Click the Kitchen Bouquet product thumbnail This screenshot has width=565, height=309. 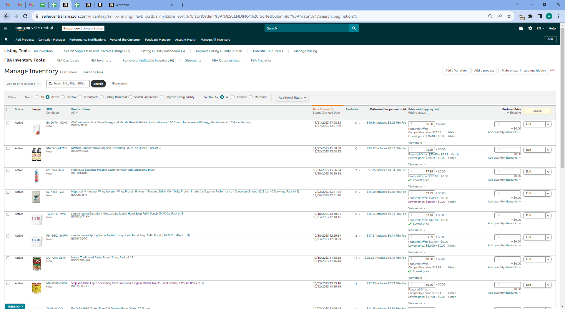pyautogui.click(x=36, y=154)
